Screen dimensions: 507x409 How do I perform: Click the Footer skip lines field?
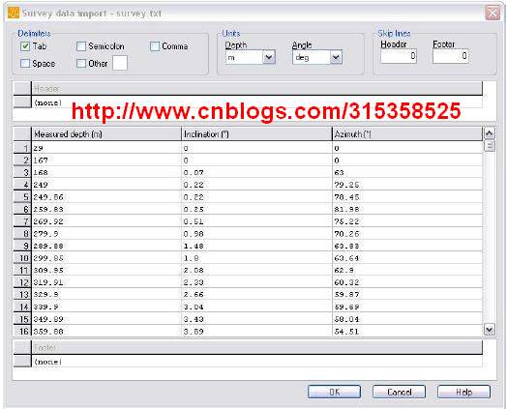click(x=451, y=56)
